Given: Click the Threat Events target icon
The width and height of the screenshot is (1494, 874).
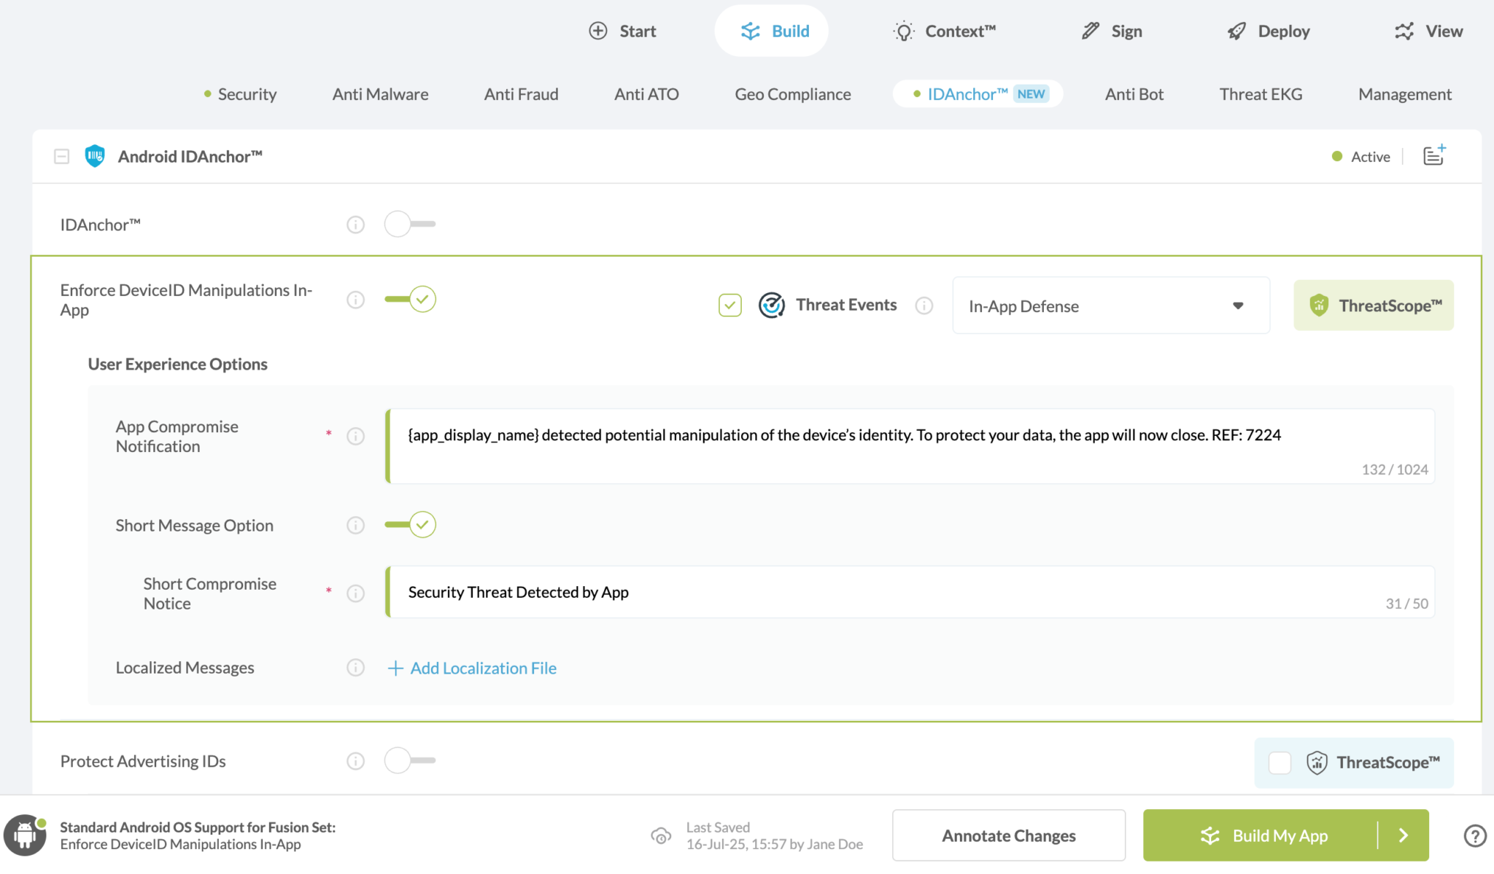Looking at the screenshot, I should [x=772, y=305].
